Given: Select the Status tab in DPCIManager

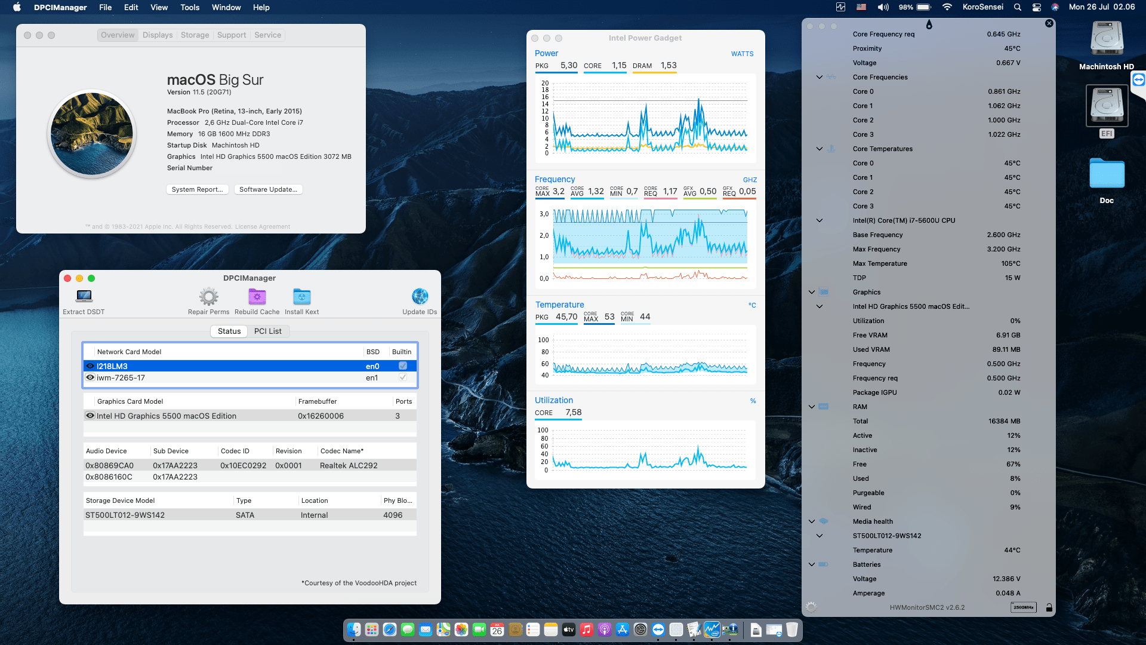Looking at the screenshot, I should pos(229,331).
